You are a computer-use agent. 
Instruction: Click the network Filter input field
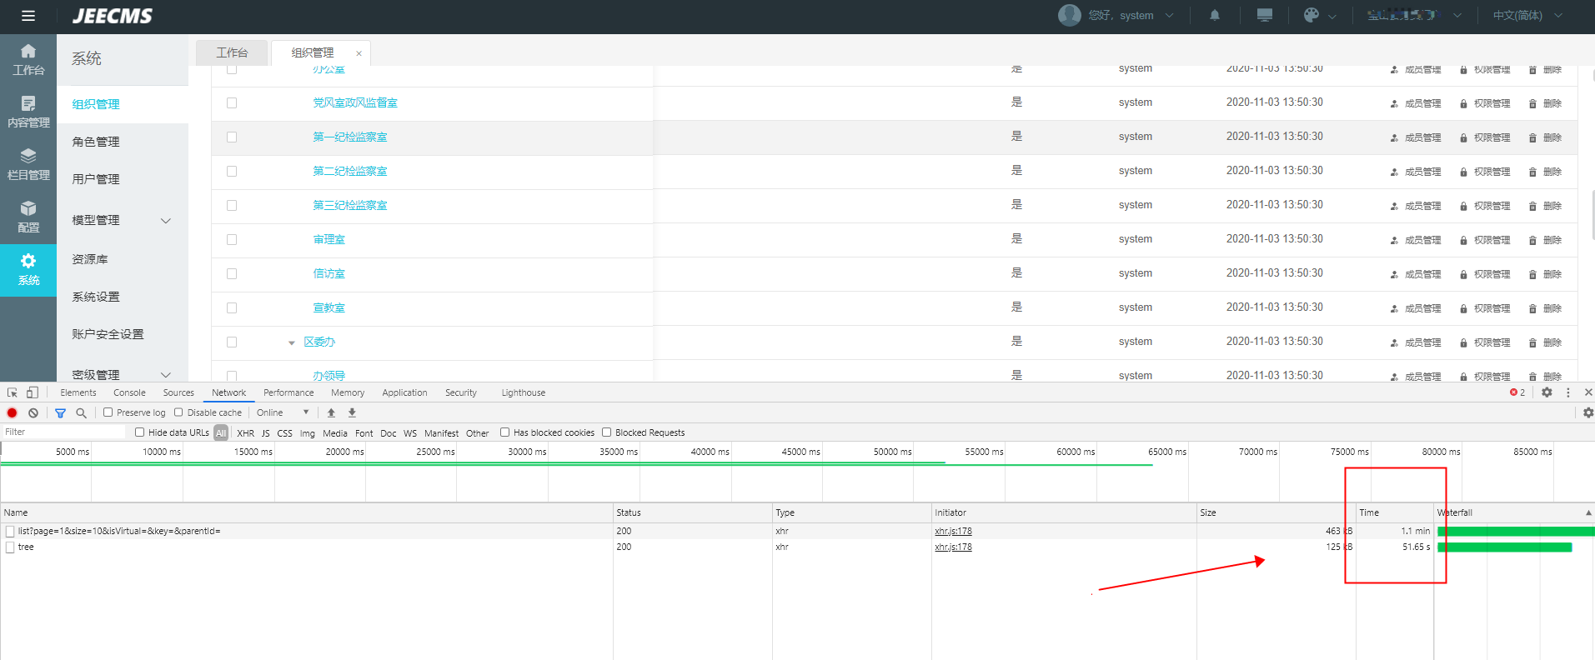[x=63, y=432]
